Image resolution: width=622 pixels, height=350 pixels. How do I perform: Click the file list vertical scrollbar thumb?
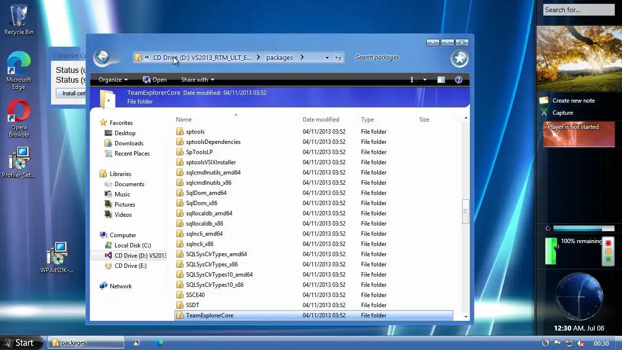coord(466,211)
